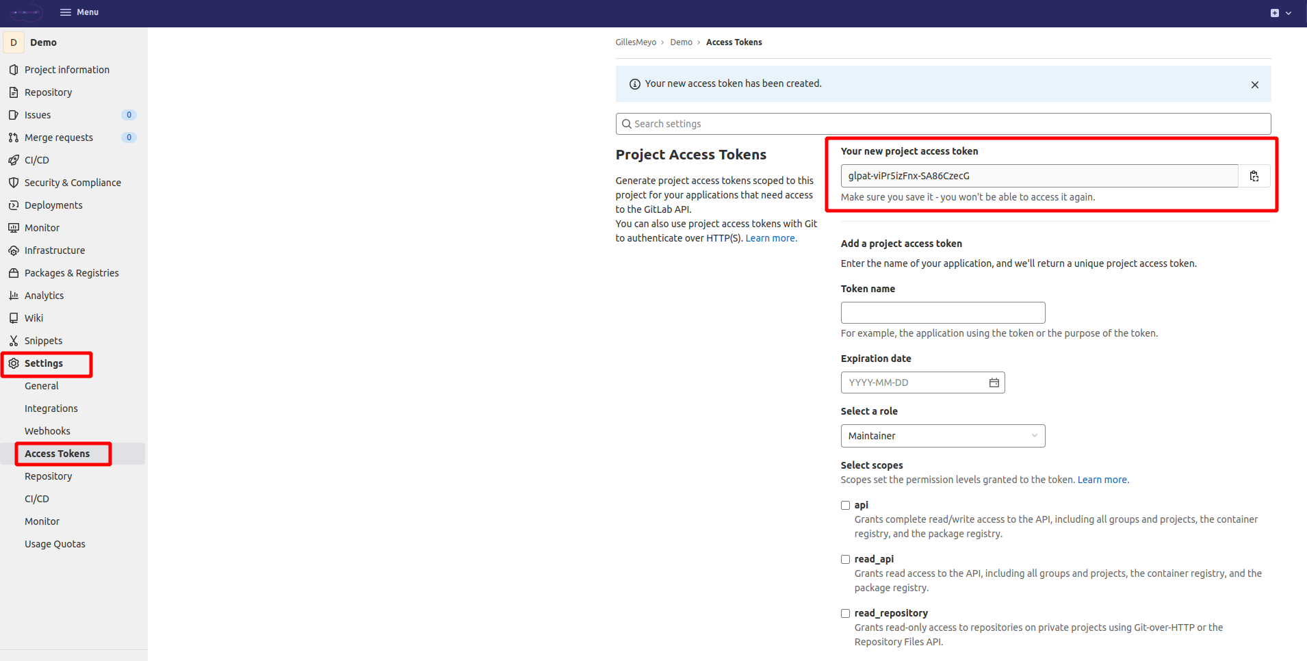Open Webhooks under Settings
This screenshot has width=1307, height=661.
[x=47, y=431]
